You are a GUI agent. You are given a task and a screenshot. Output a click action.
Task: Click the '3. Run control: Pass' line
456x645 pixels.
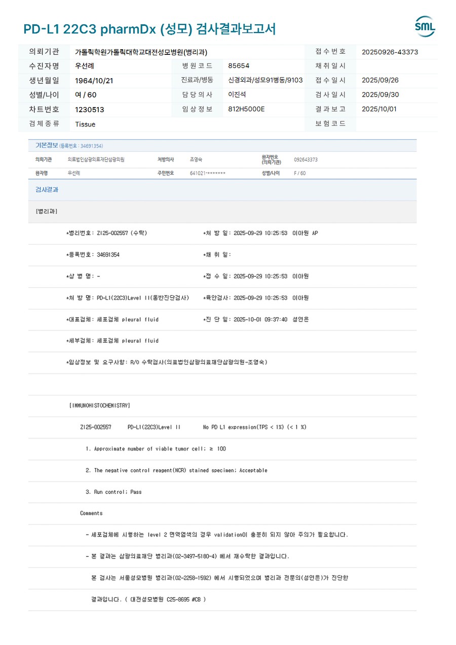113,492
